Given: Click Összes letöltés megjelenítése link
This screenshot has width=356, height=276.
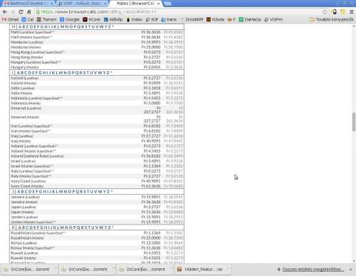Looking at the screenshot, I should click(x=313, y=270).
